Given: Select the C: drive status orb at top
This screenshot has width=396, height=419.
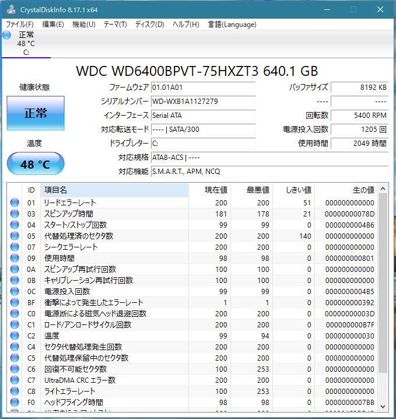Looking at the screenshot, I should pyautogui.click(x=6, y=35).
